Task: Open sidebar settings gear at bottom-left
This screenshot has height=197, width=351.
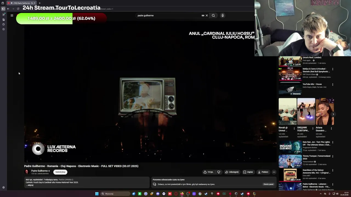Action: (4, 187)
